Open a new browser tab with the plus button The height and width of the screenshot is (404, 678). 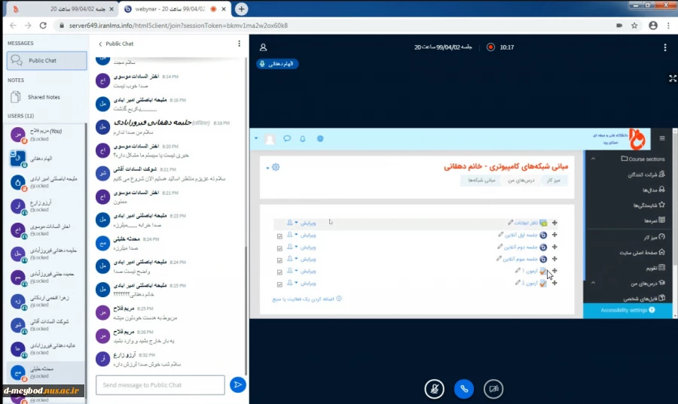click(241, 8)
